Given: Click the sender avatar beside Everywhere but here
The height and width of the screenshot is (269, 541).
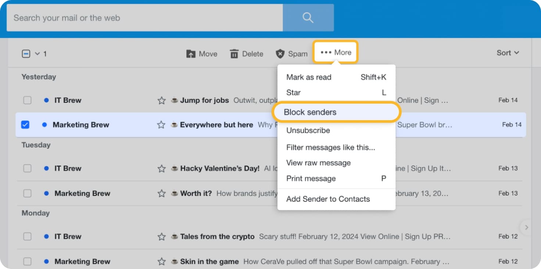Looking at the screenshot, I should point(173,125).
